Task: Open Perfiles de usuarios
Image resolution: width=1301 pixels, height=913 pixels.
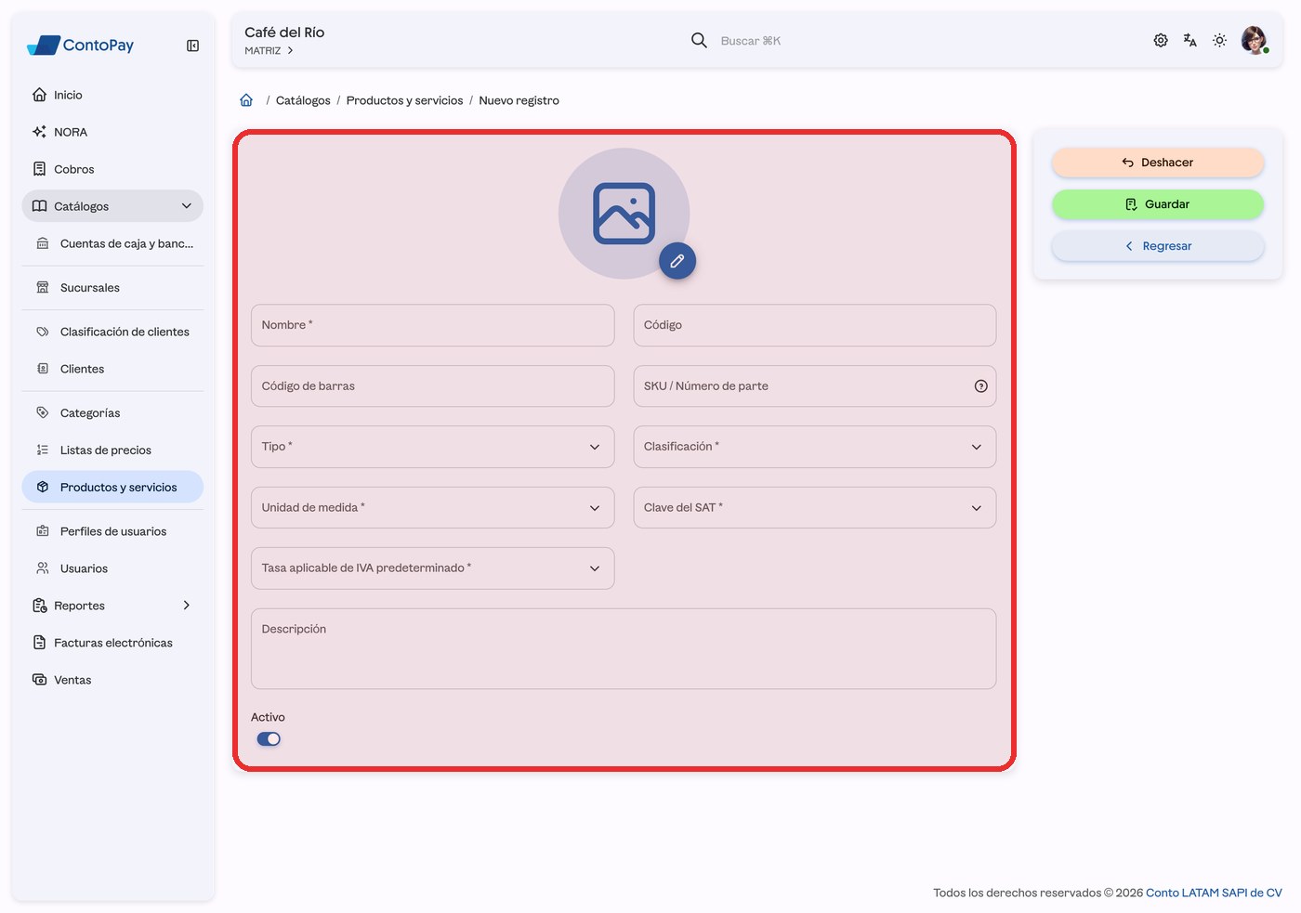Action: coord(112,531)
